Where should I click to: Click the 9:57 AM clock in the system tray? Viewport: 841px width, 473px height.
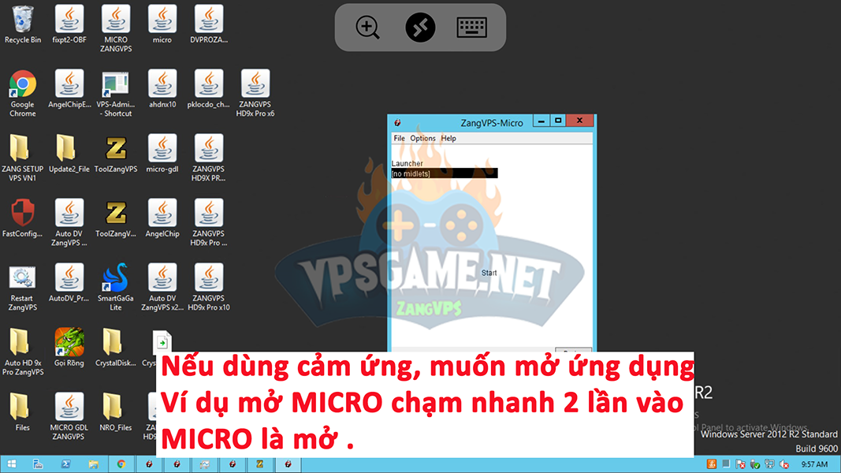coord(813,464)
